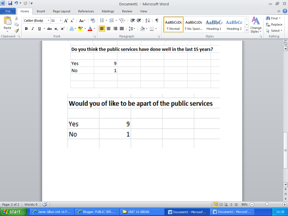Click the Shrink Font icon
This screenshot has width=288, height=216.
72,21
